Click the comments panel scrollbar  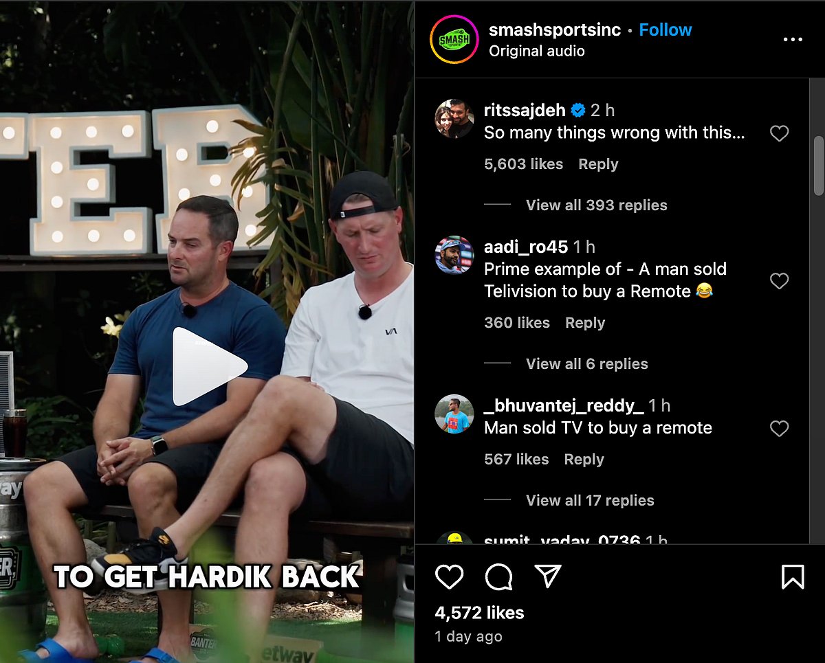tap(818, 165)
